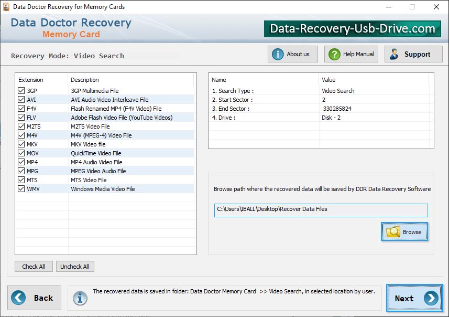Click 'Recovery Mode: Video Search' label
Image resolution: width=449 pixels, height=317 pixels.
(68, 56)
